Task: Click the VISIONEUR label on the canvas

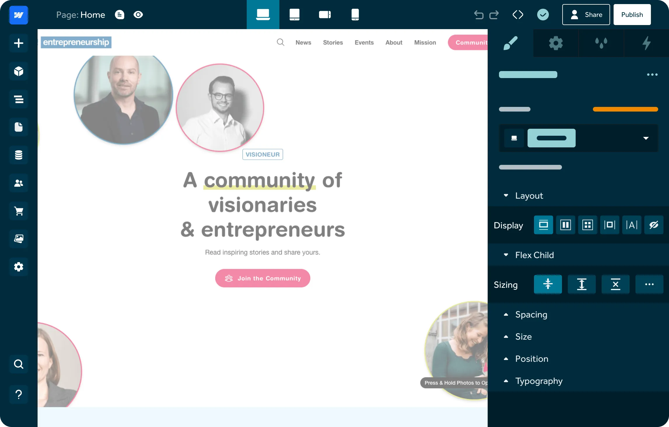Action: [x=262, y=154]
